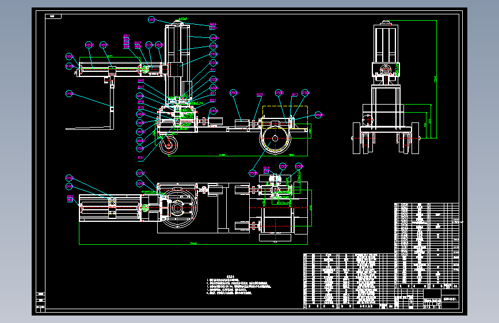Pick the B12 callout label
Image resolution: width=499 pixels, height=323 pixels.
click(213, 94)
